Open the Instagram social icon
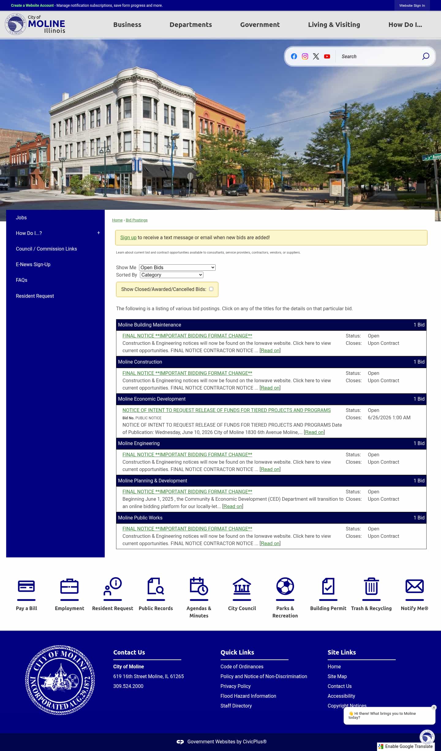Viewport: 441px width, 751px height. click(305, 56)
